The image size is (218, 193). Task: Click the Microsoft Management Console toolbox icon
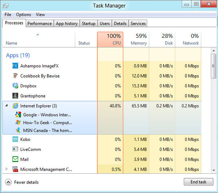(15, 169)
